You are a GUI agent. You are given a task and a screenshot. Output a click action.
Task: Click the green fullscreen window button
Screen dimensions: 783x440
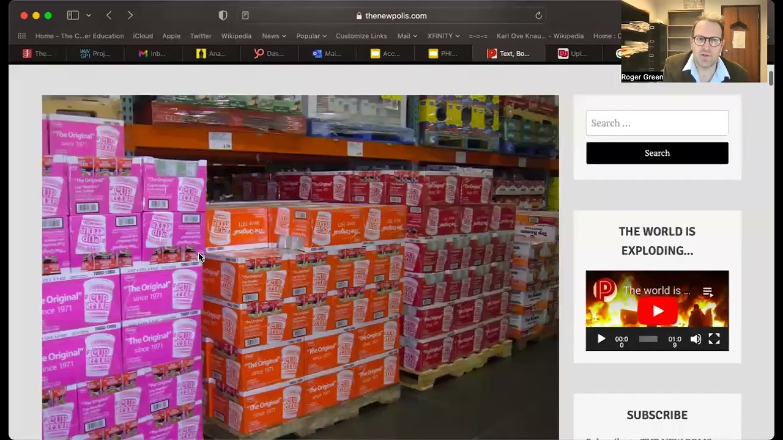point(48,15)
